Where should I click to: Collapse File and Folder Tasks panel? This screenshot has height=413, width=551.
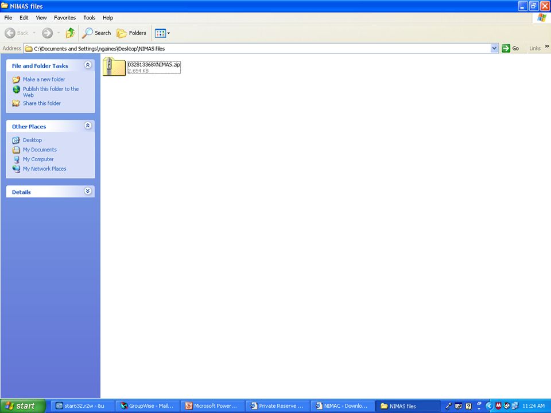pyautogui.click(x=88, y=65)
